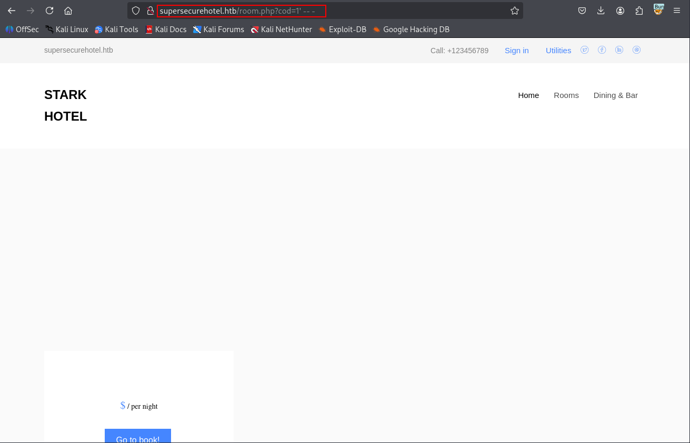Click the Go to book! button
The width and height of the screenshot is (690, 443).
point(138,436)
